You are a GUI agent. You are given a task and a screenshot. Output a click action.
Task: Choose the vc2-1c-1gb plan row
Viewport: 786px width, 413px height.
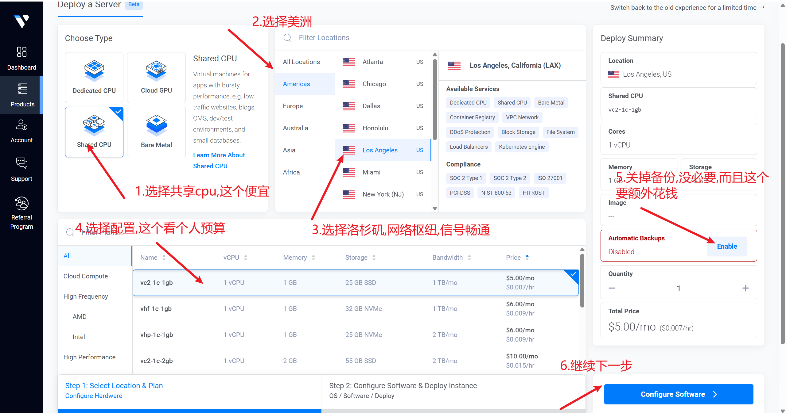click(x=356, y=283)
